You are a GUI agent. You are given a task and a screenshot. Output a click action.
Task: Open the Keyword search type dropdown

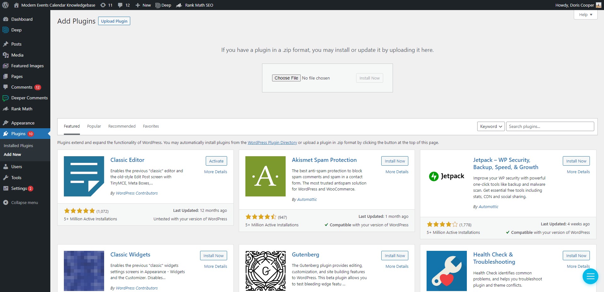click(x=491, y=126)
